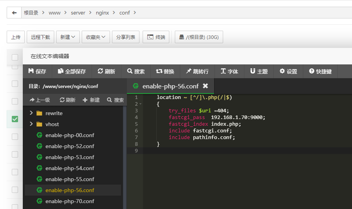Tick the last visible file row checkbox
Viewport: 352px width, 209px height.
click(x=15, y=207)
